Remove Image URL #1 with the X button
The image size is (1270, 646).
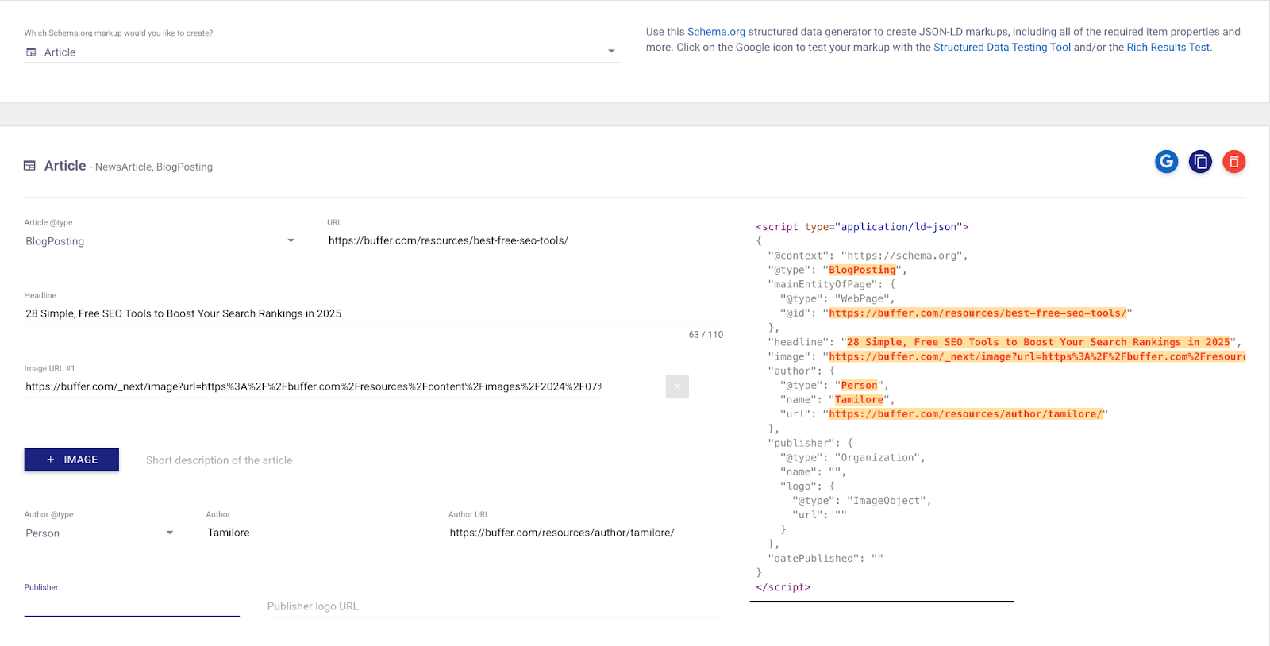point(677,386)
